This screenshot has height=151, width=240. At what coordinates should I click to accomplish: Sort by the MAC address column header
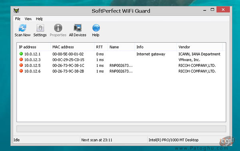pos(72,47)
